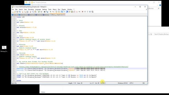Click Windows (CR LF) in the status bar
169x95 pixels.
(123, 83)
